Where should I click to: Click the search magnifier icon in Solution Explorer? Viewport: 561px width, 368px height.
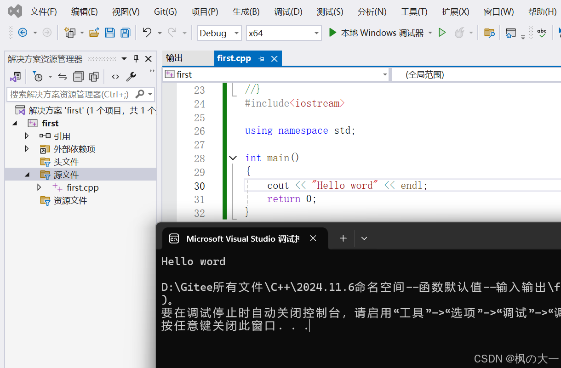click(x=140, y=94)
